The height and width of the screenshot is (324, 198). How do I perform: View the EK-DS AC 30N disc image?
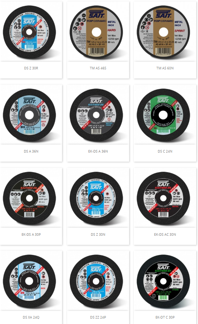163,198
